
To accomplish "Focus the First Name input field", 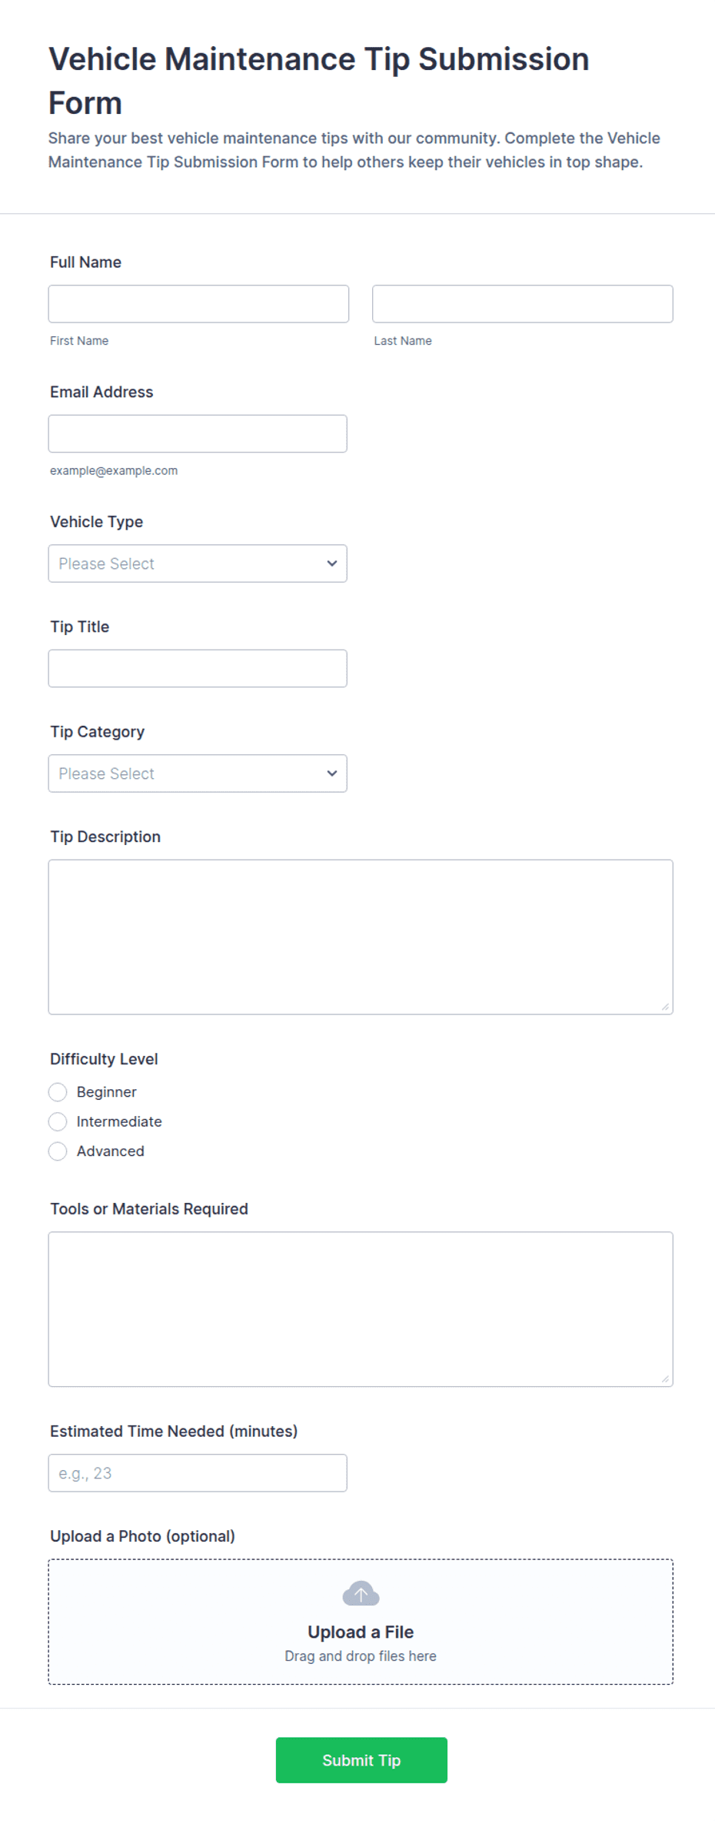I will click(x=198, y=304).
